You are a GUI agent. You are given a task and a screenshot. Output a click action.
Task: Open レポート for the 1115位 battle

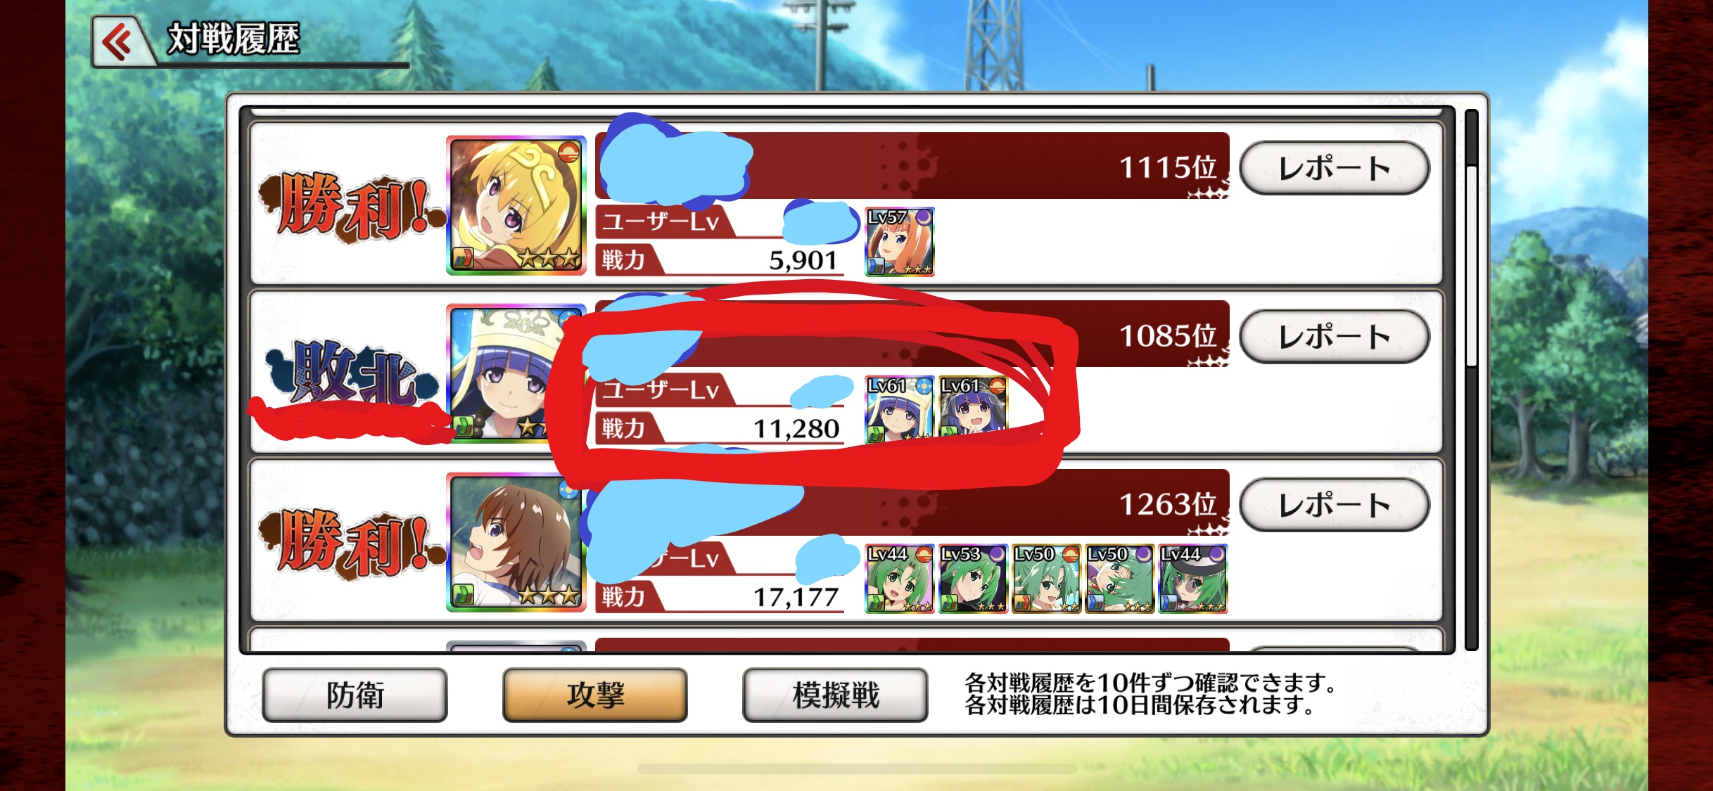coord(1334,168)
